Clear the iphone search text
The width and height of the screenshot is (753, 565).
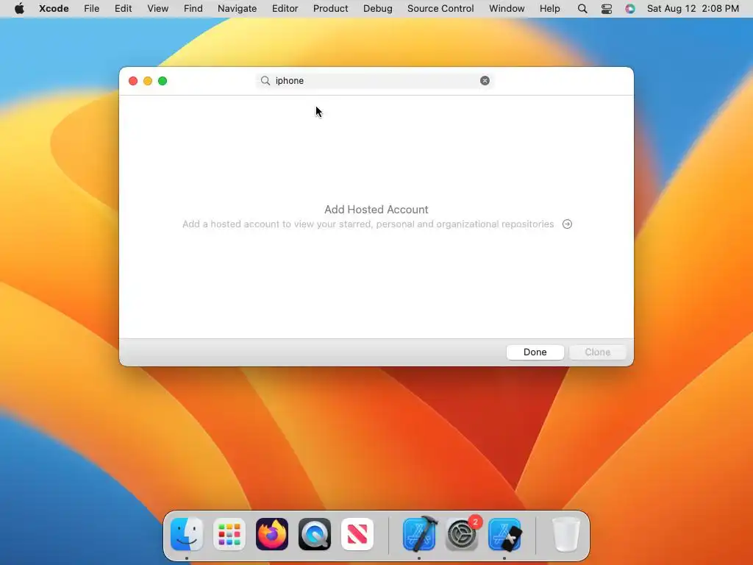coord(485,81)
